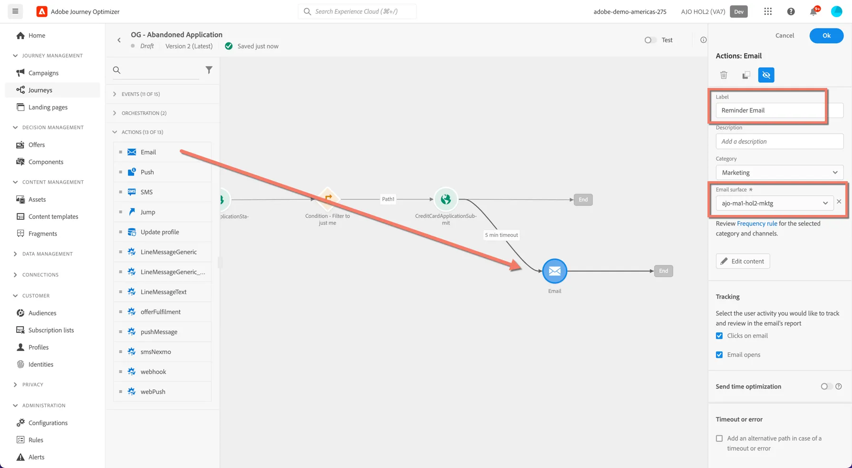Click the filter icon in activity palette
The height and width of the screenshot is (468, 852).
[x=209, y=70]
